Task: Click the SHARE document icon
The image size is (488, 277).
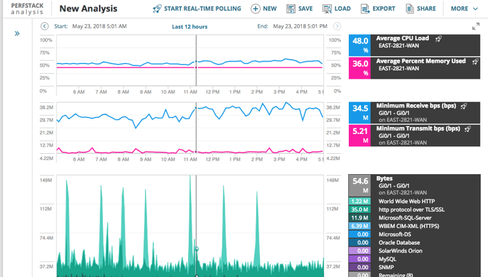Action: [410, 9]
